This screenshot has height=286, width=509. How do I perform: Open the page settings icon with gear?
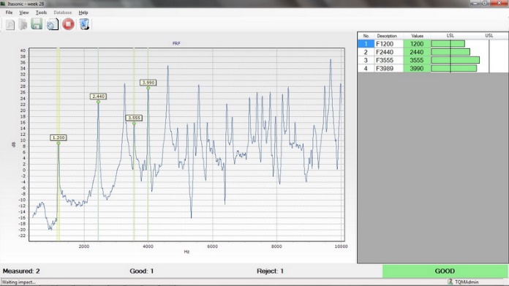(x=52, y=24)
